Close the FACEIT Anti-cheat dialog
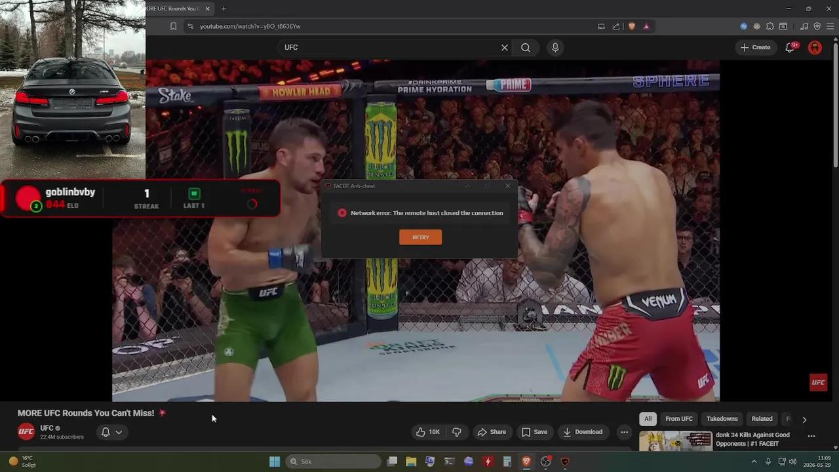The width and height of the screenshot is (839, 472). coord(507,186)
